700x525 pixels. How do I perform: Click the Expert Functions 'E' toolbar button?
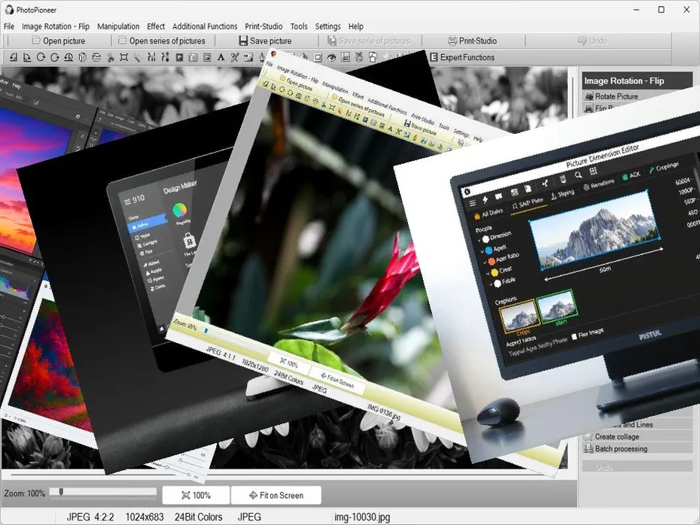[461, 57]
